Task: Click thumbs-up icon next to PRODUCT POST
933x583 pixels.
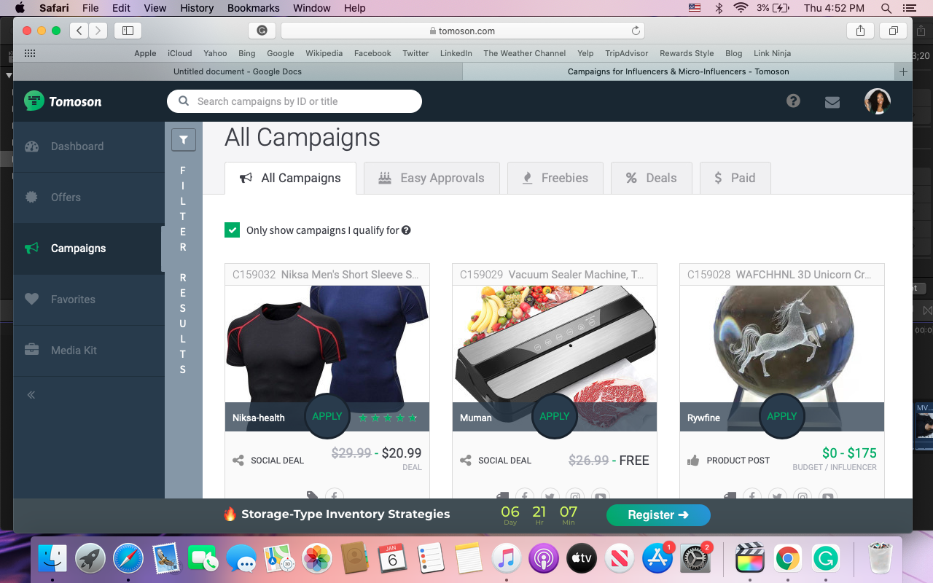Action: (x=693, y=461)
